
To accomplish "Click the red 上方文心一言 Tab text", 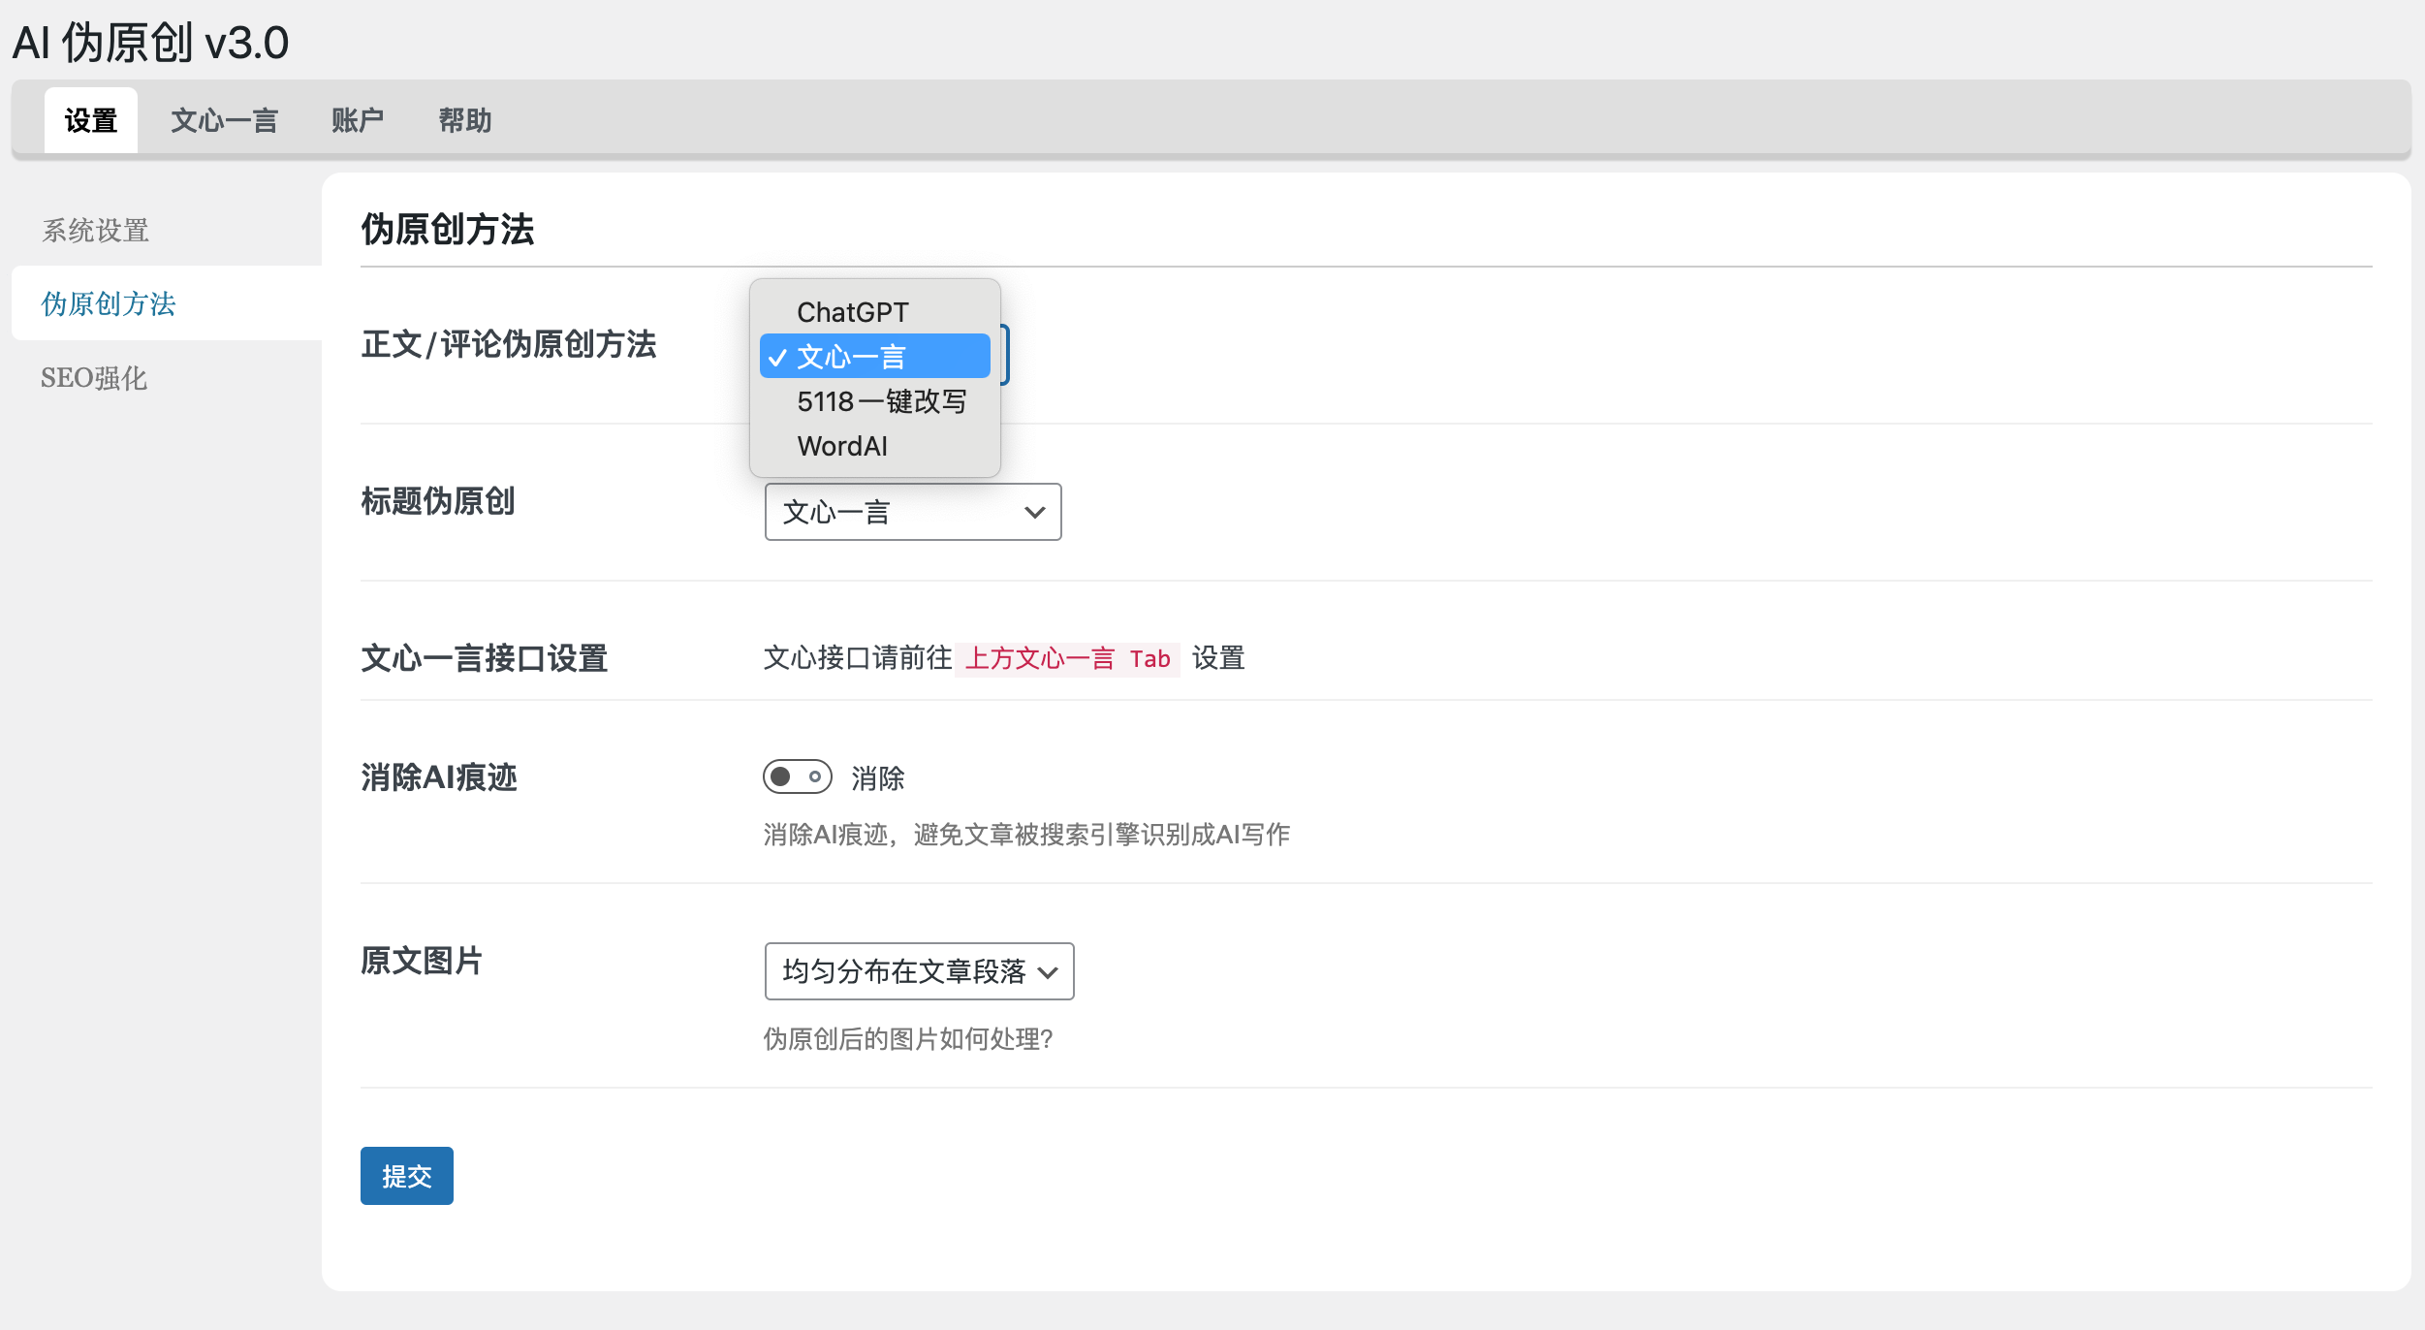I will pos(1067,659).
